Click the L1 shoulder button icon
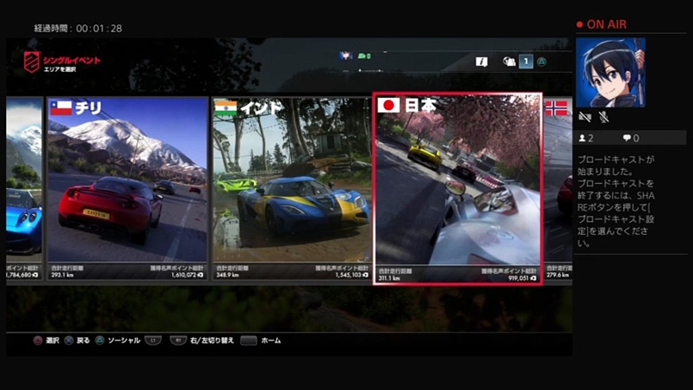This screenshot has width=693, height=390. pos(153,341)
